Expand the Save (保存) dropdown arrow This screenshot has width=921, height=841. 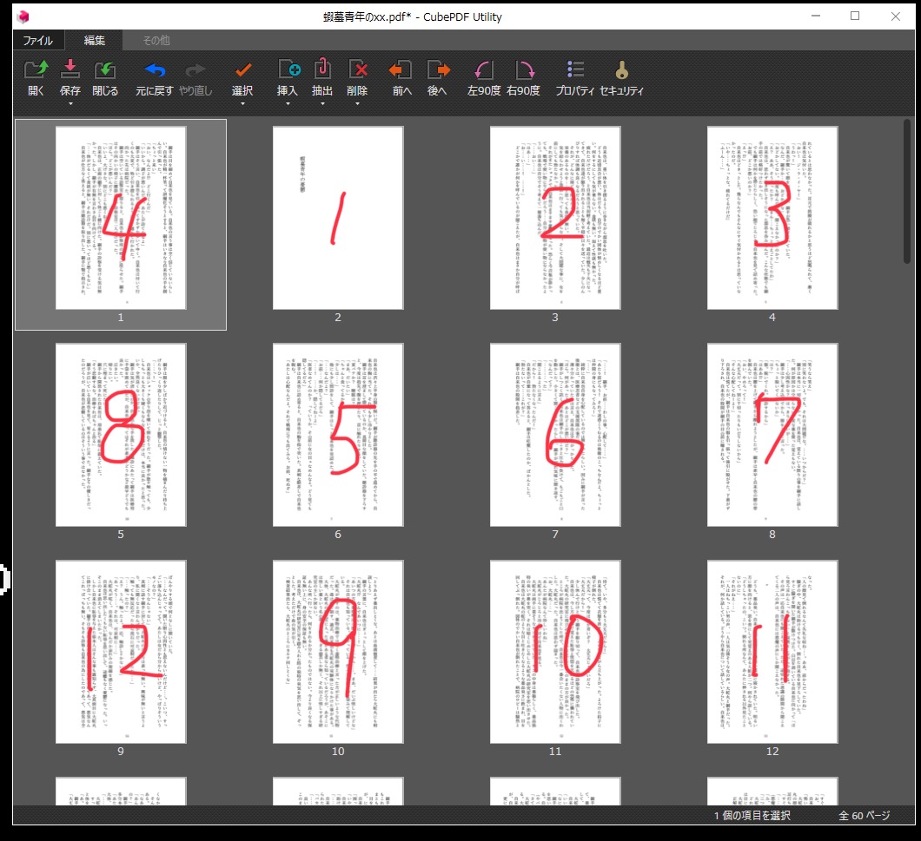70,104
